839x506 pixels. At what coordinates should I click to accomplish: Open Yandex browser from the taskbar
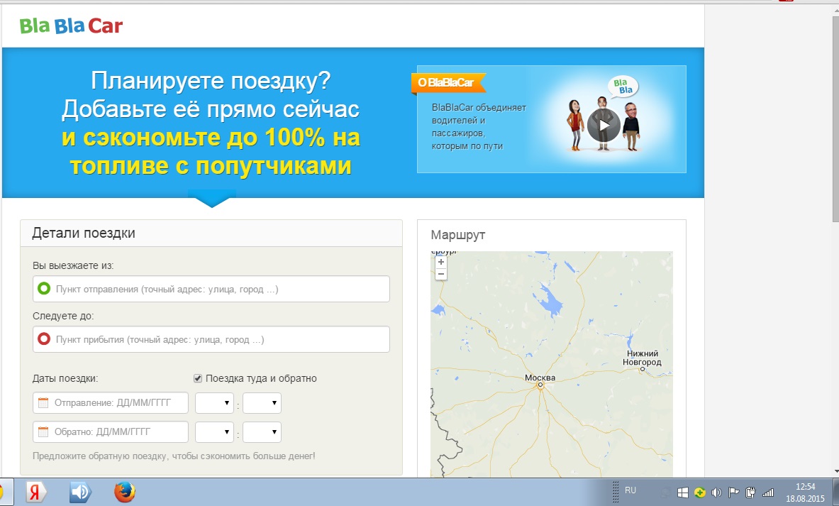(36, 493)
